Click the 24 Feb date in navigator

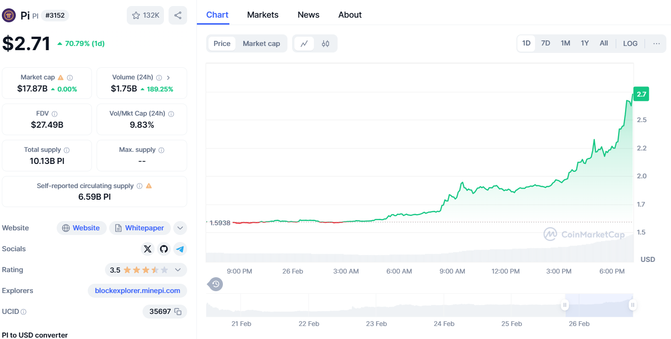[444, 324]
